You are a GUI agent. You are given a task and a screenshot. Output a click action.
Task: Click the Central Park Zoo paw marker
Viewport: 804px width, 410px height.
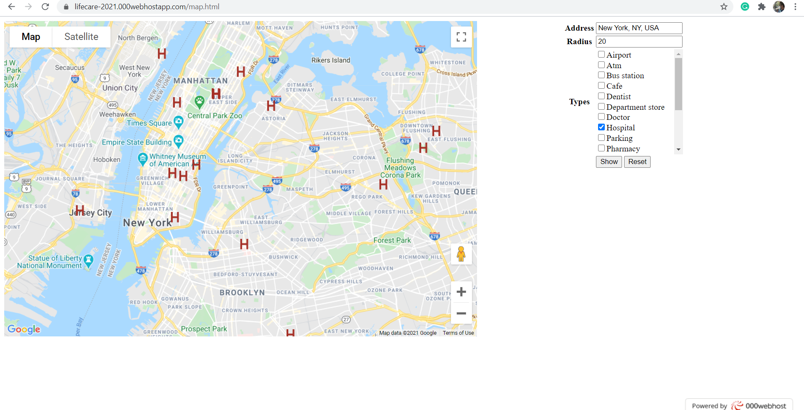[199, 102]
